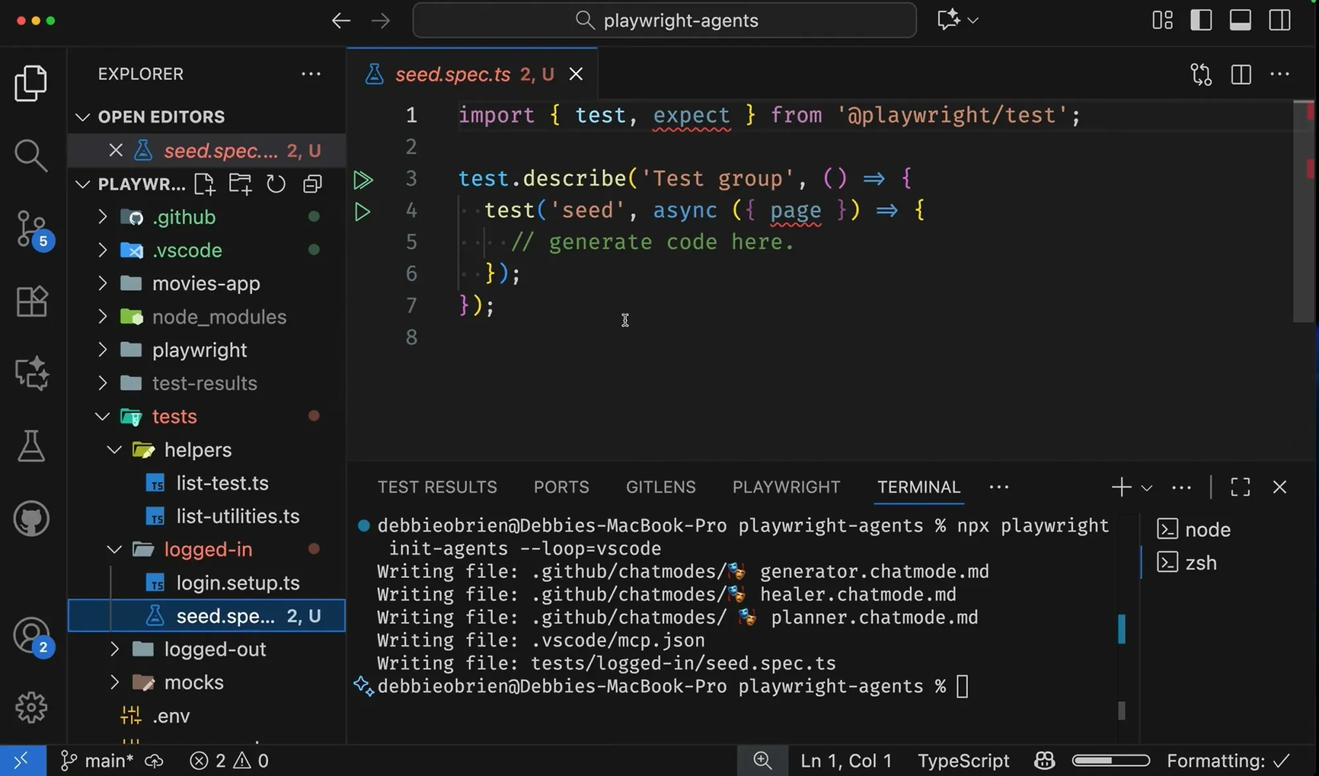Refresh the explorer file tree
This screenshot has height=776, width=1319.
click(276, 184)
